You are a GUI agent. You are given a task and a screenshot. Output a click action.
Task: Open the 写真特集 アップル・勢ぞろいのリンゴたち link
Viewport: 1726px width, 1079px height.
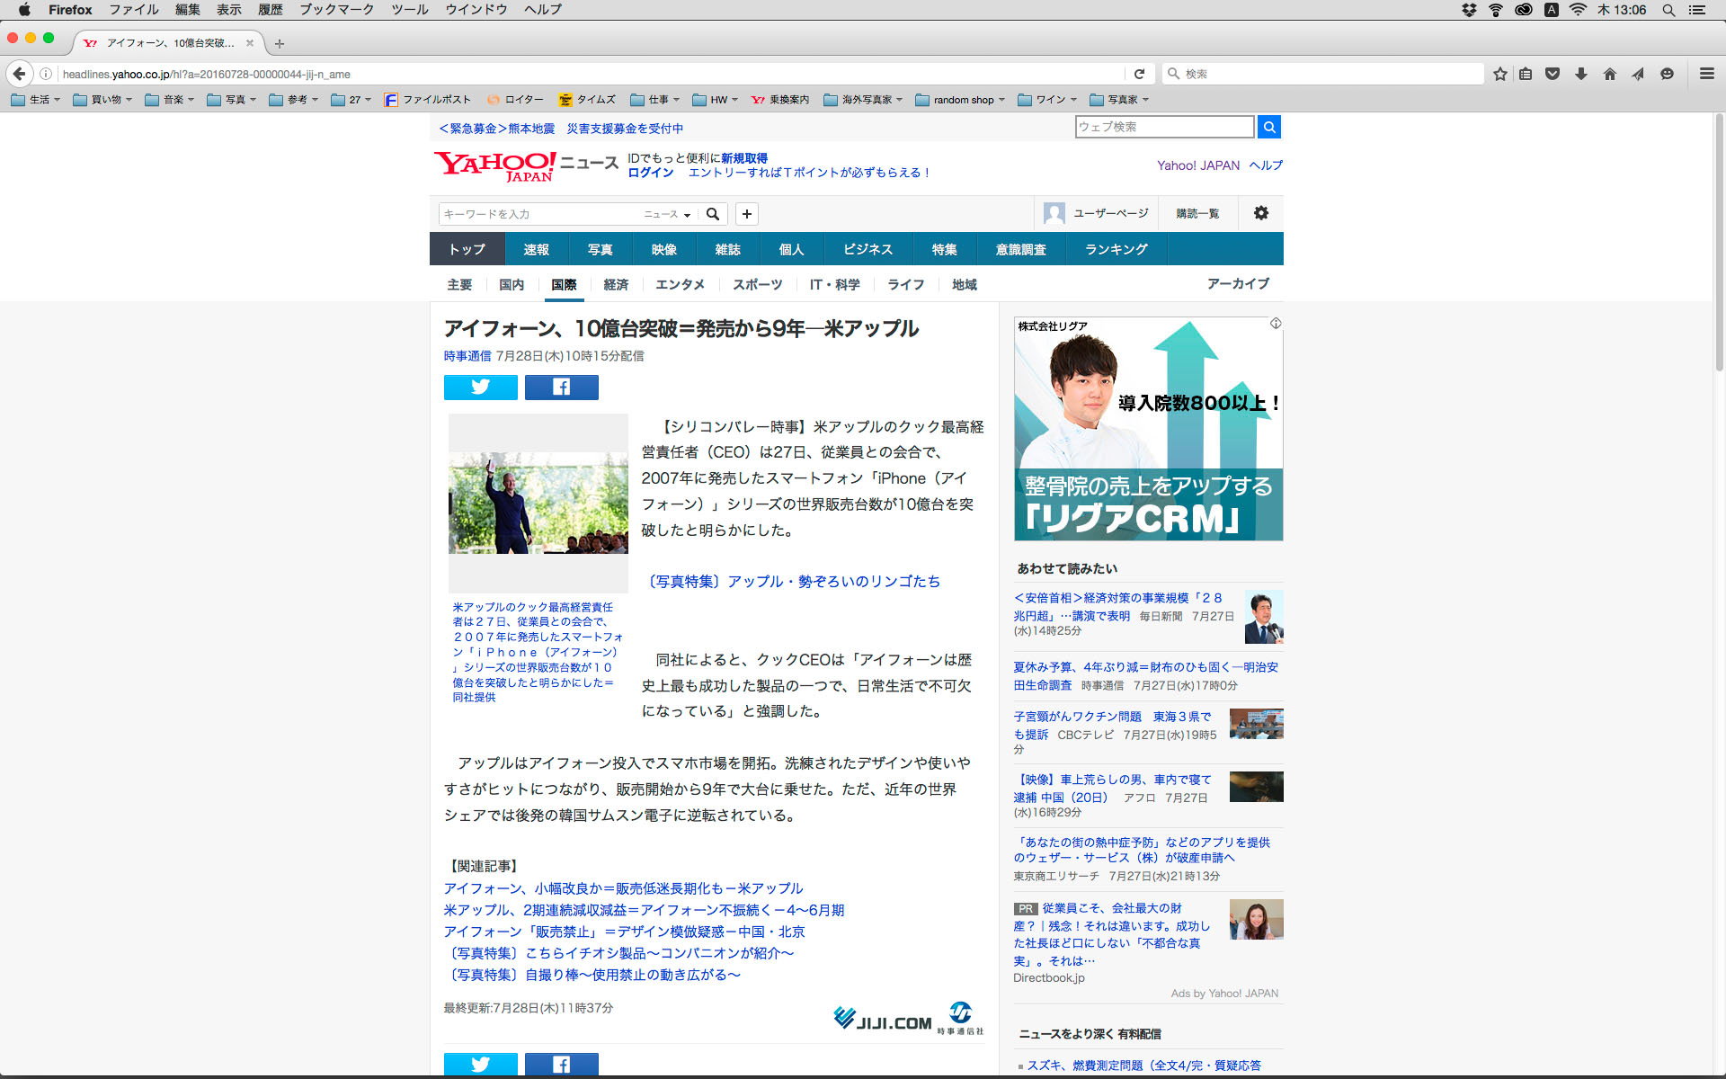tap(793, 581)
